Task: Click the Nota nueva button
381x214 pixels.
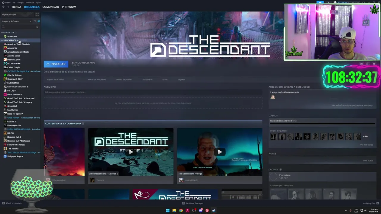Action: click(x=368, y=160)
